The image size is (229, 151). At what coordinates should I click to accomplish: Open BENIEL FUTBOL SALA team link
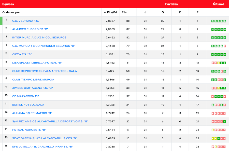pyautogui.click(x=28, y=105)
